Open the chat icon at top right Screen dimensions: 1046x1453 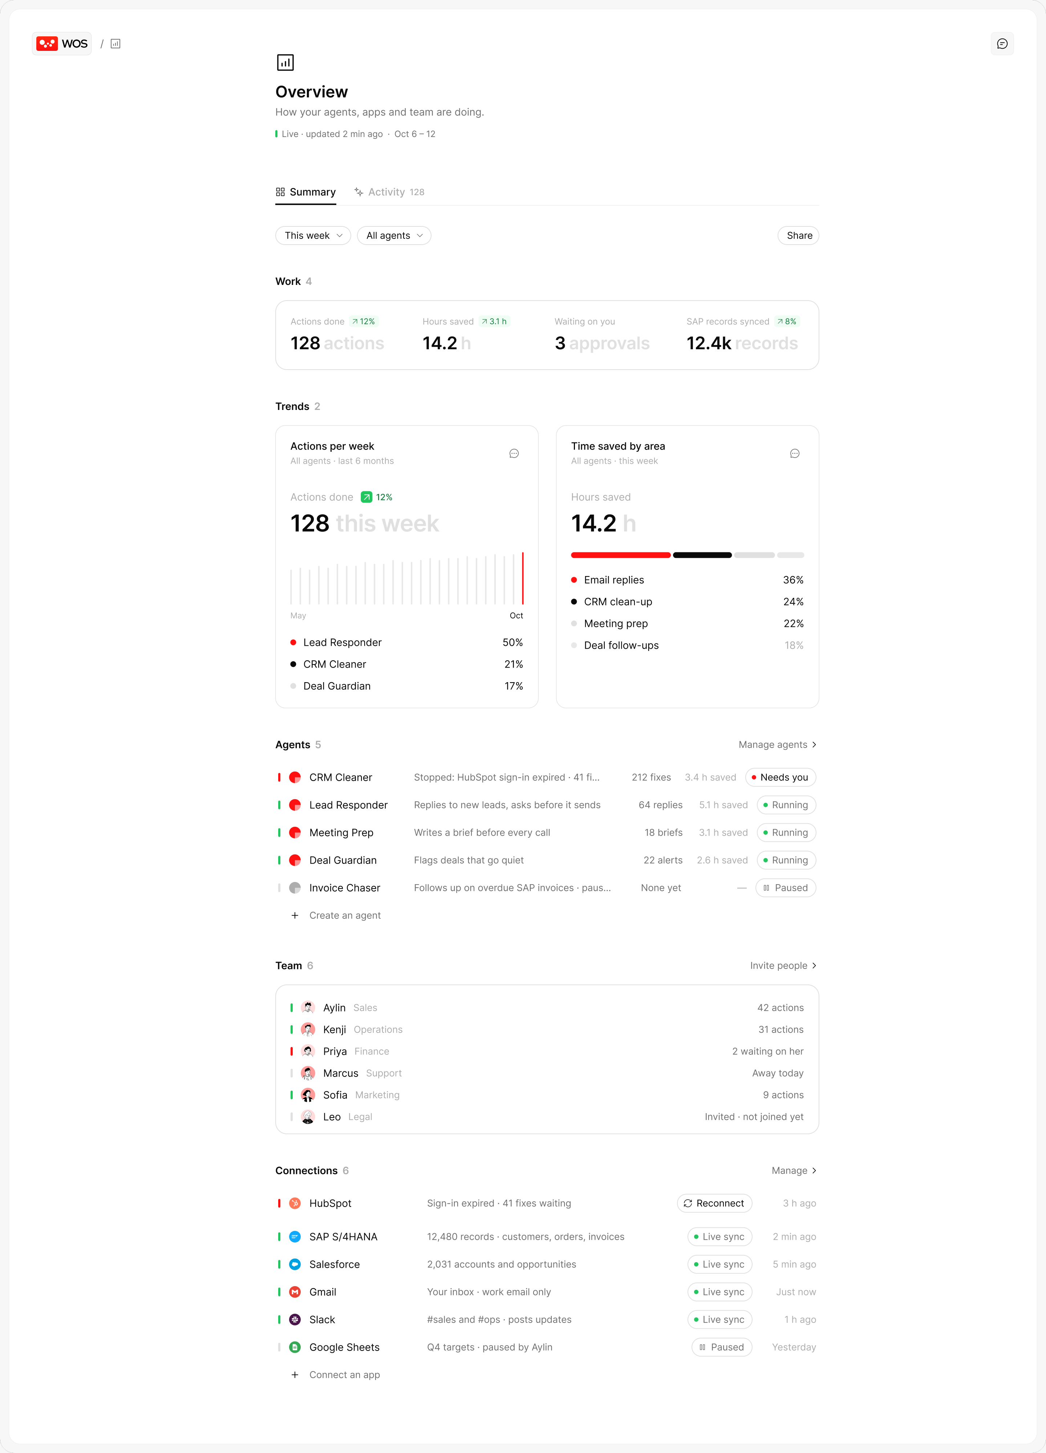(1002, 44)
